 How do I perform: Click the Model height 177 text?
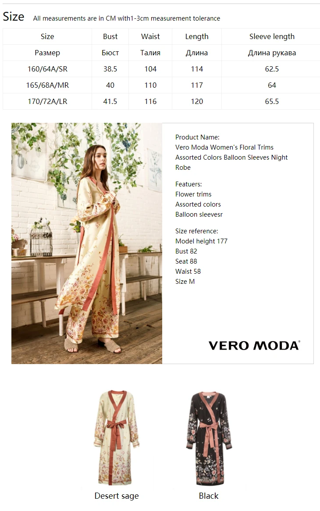[201, 241]
